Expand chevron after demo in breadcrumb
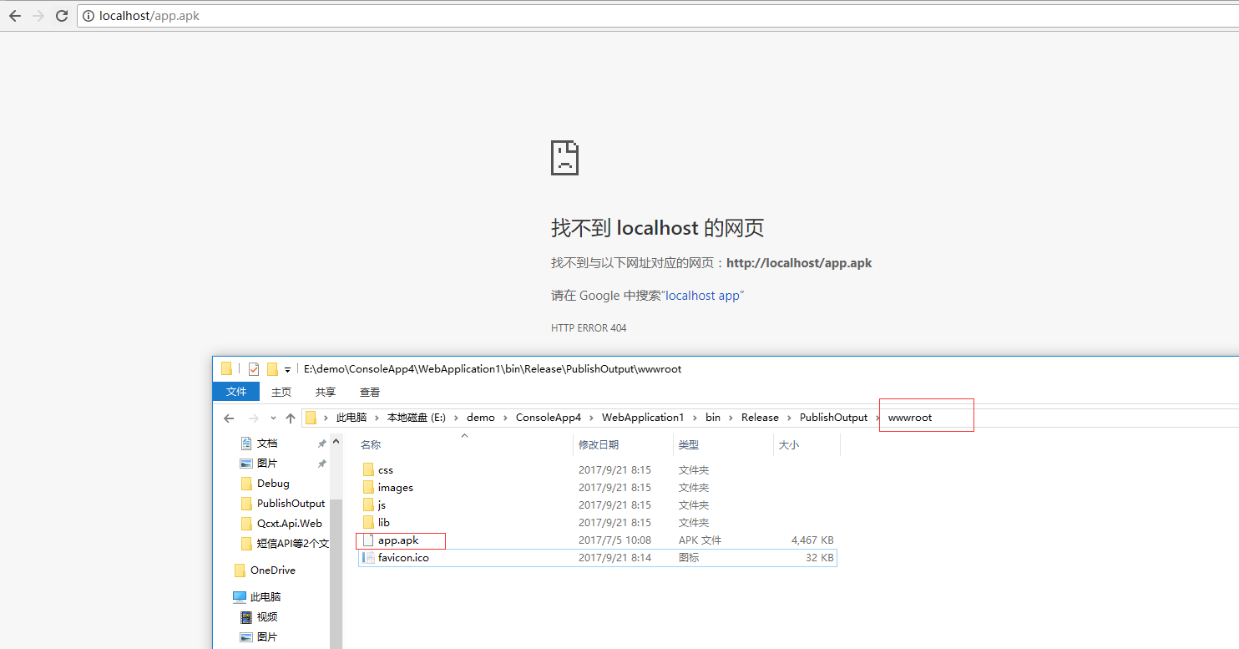 tap(506, 418)
